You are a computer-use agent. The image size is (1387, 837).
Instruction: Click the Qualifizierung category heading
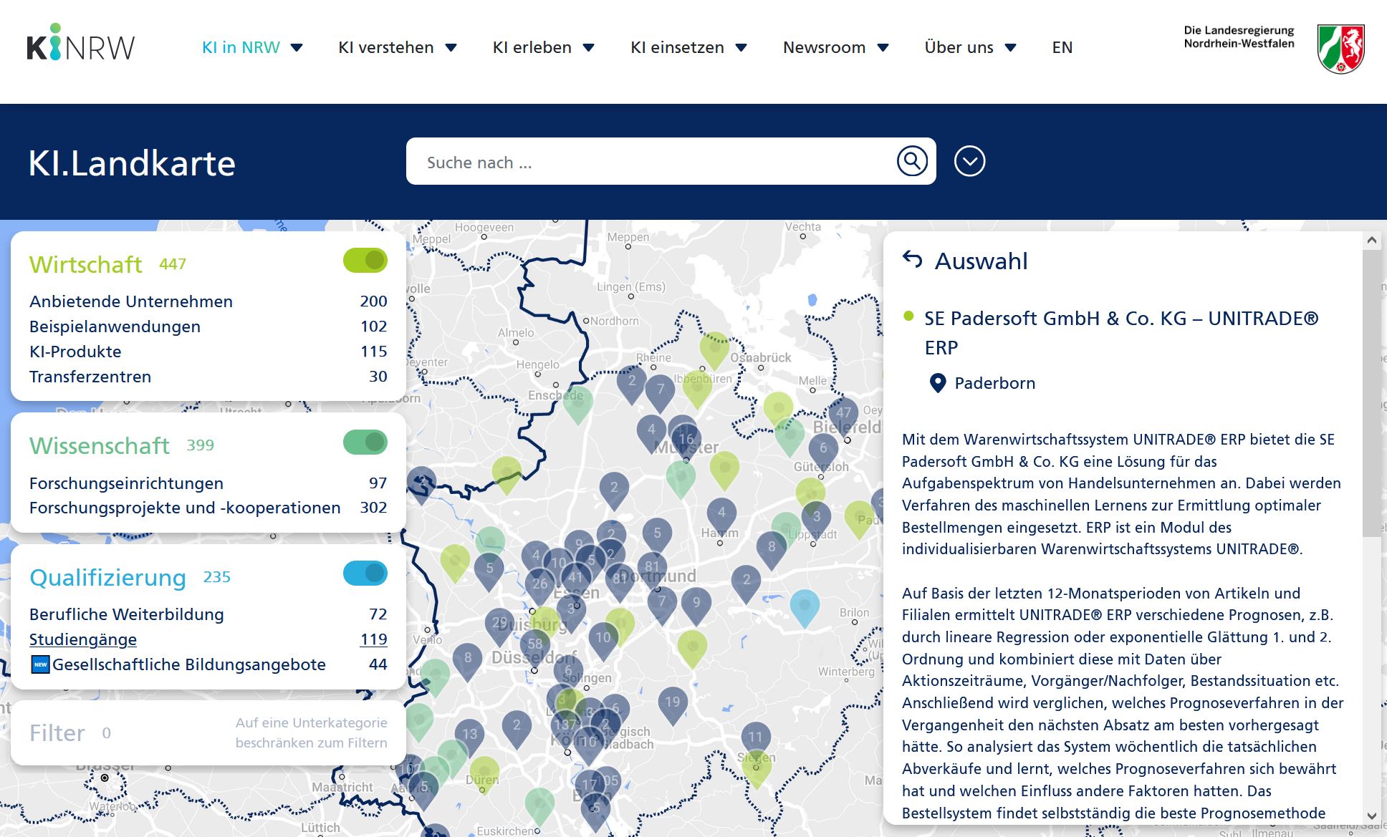click(x=107, y=578)
